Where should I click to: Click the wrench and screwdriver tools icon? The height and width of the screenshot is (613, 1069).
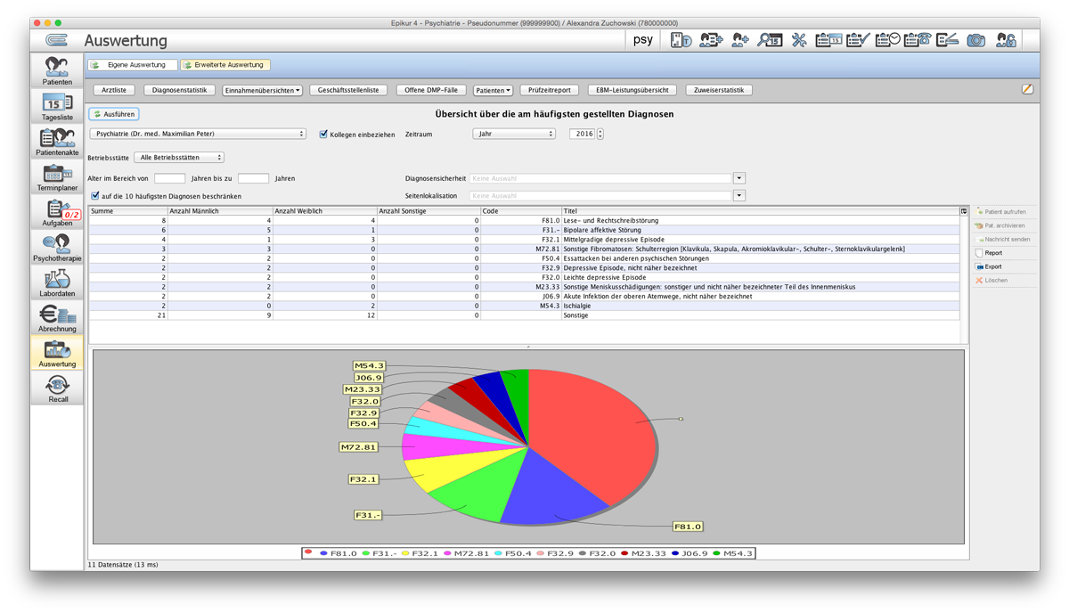[798, 40]
